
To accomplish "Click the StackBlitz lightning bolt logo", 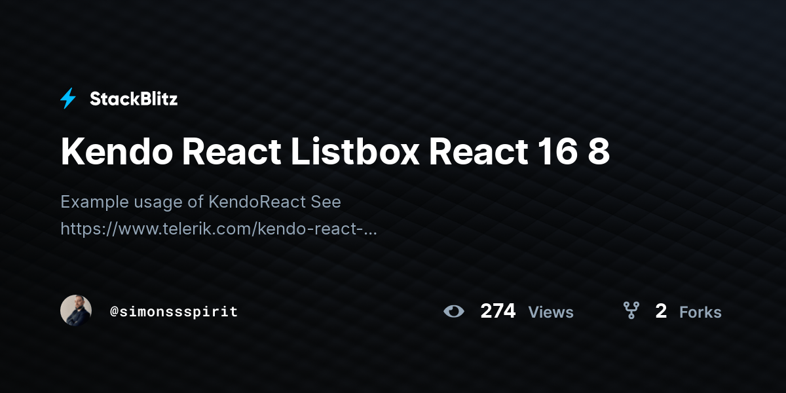I will point(68,99).
